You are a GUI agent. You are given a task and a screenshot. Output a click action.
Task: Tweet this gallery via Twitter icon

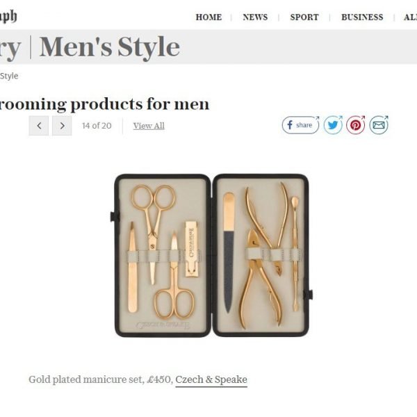click(x=333, y=125)
